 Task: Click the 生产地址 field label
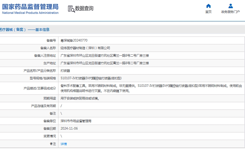pos(50,63)
